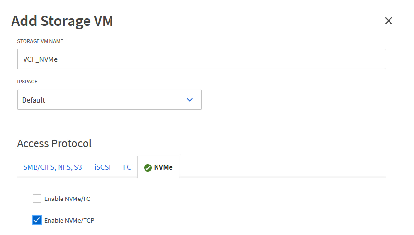
Task: Open the IPspace dropdown menu
Action: click(x=110, y=100)
